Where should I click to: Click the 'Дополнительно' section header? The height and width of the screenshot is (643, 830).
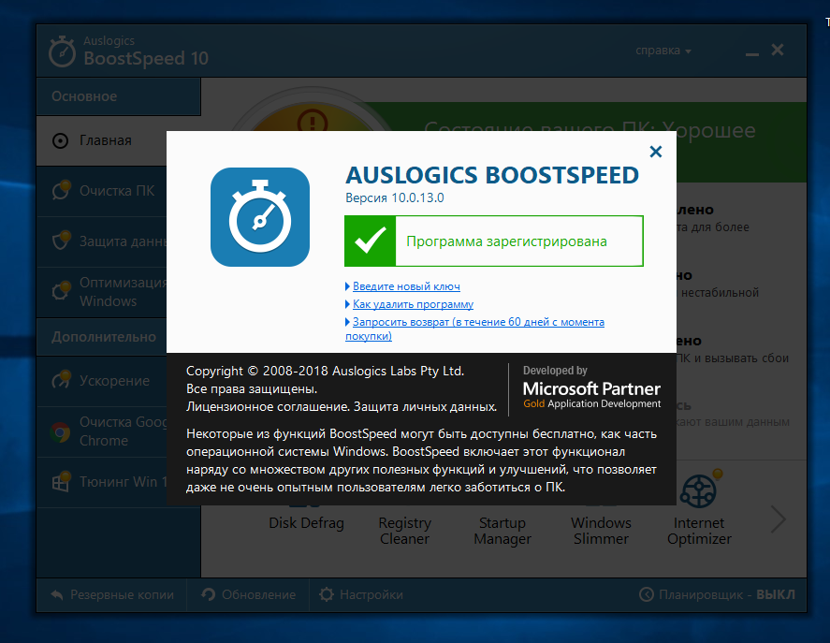102,337
